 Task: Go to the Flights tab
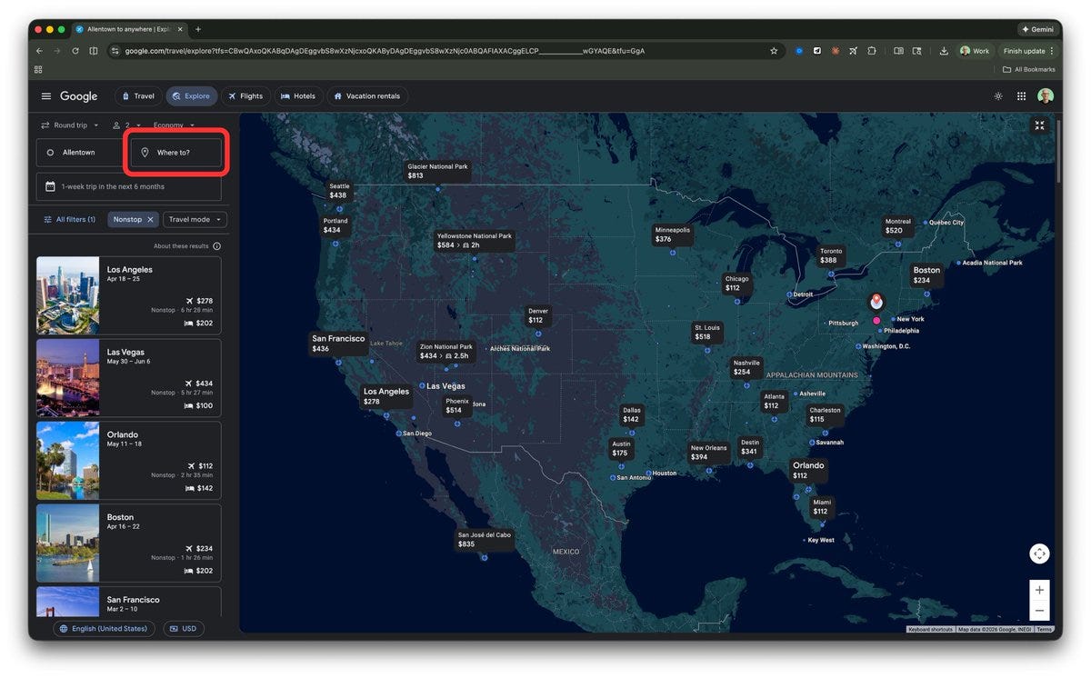[245, 96]
